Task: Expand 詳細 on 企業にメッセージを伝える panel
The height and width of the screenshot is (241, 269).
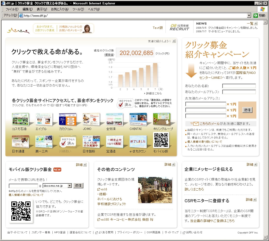Action: pyautogui.click(x=256, y=165)
